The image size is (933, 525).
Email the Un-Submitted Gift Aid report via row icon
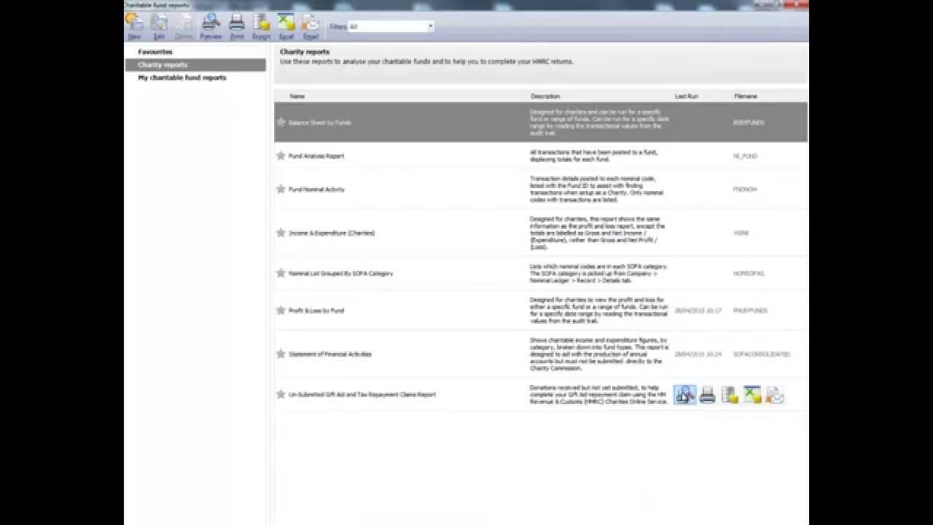775,395
